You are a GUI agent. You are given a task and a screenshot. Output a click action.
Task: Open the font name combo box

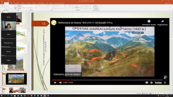27,6
